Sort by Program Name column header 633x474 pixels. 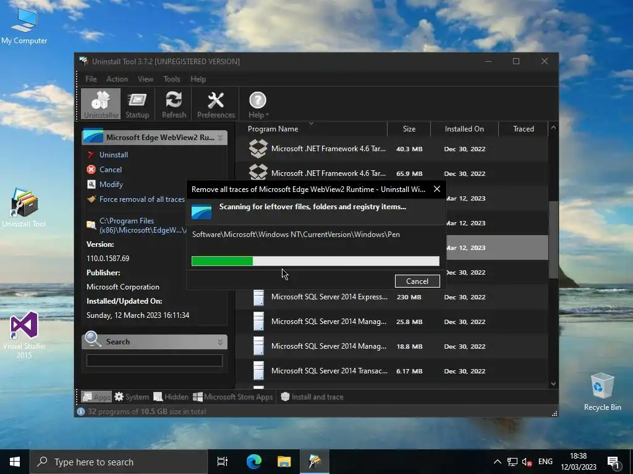[x=273, y=129]
